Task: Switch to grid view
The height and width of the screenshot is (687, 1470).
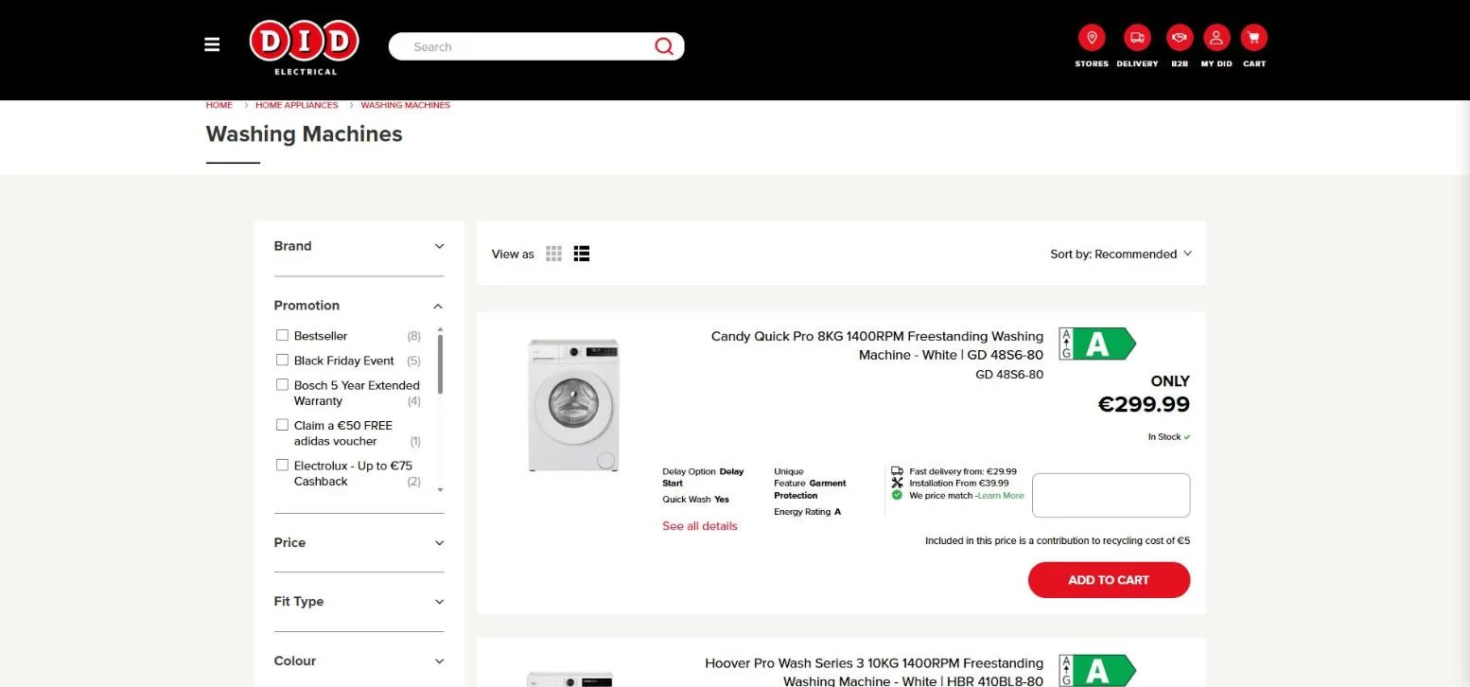Action: pos(554,254)
